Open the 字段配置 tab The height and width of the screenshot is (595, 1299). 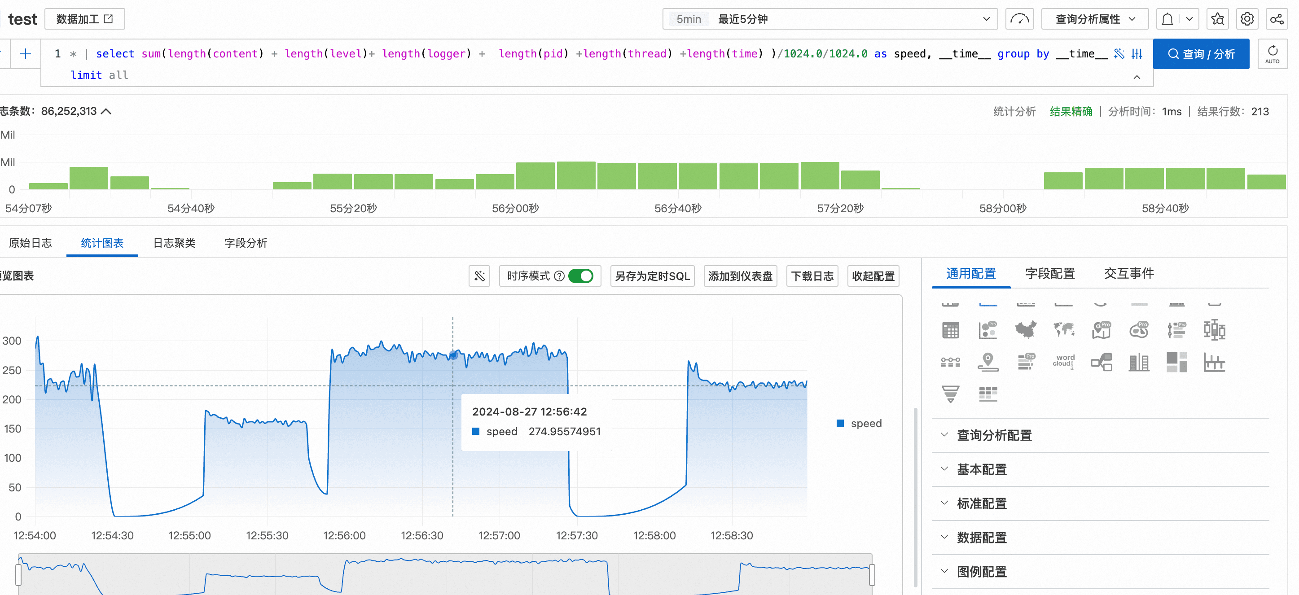(1050, 273)
